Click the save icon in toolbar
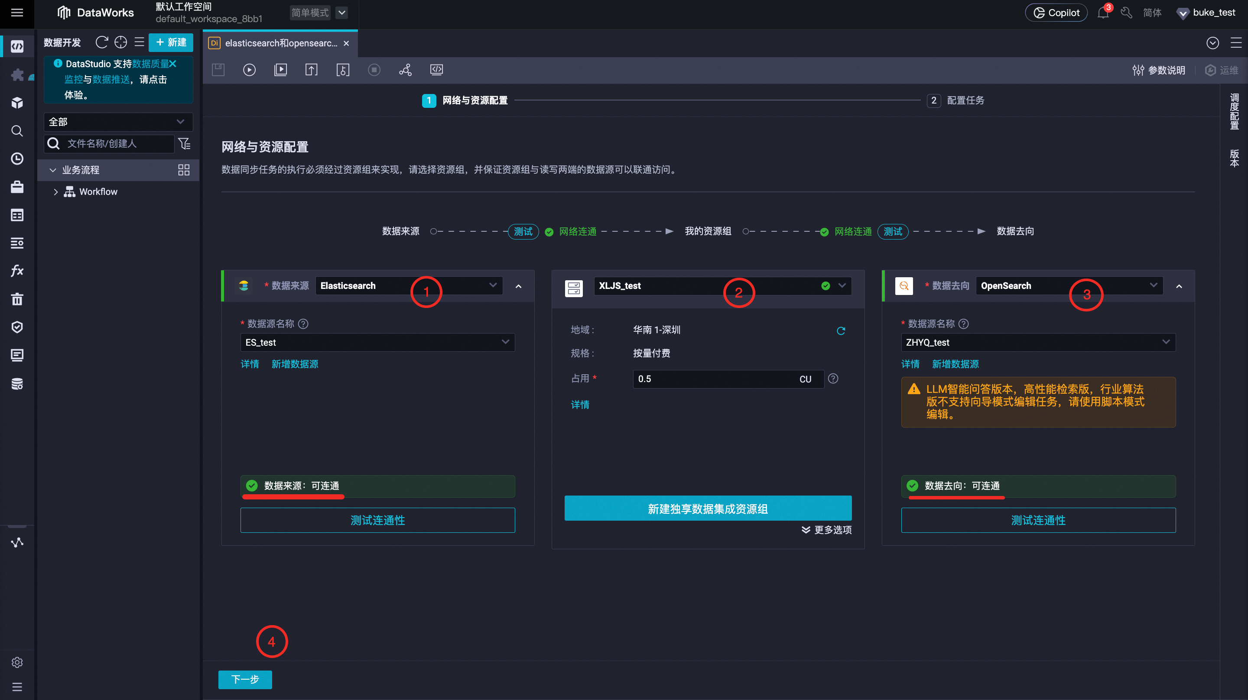This screenshot has height=700, width=1248. 218,70
